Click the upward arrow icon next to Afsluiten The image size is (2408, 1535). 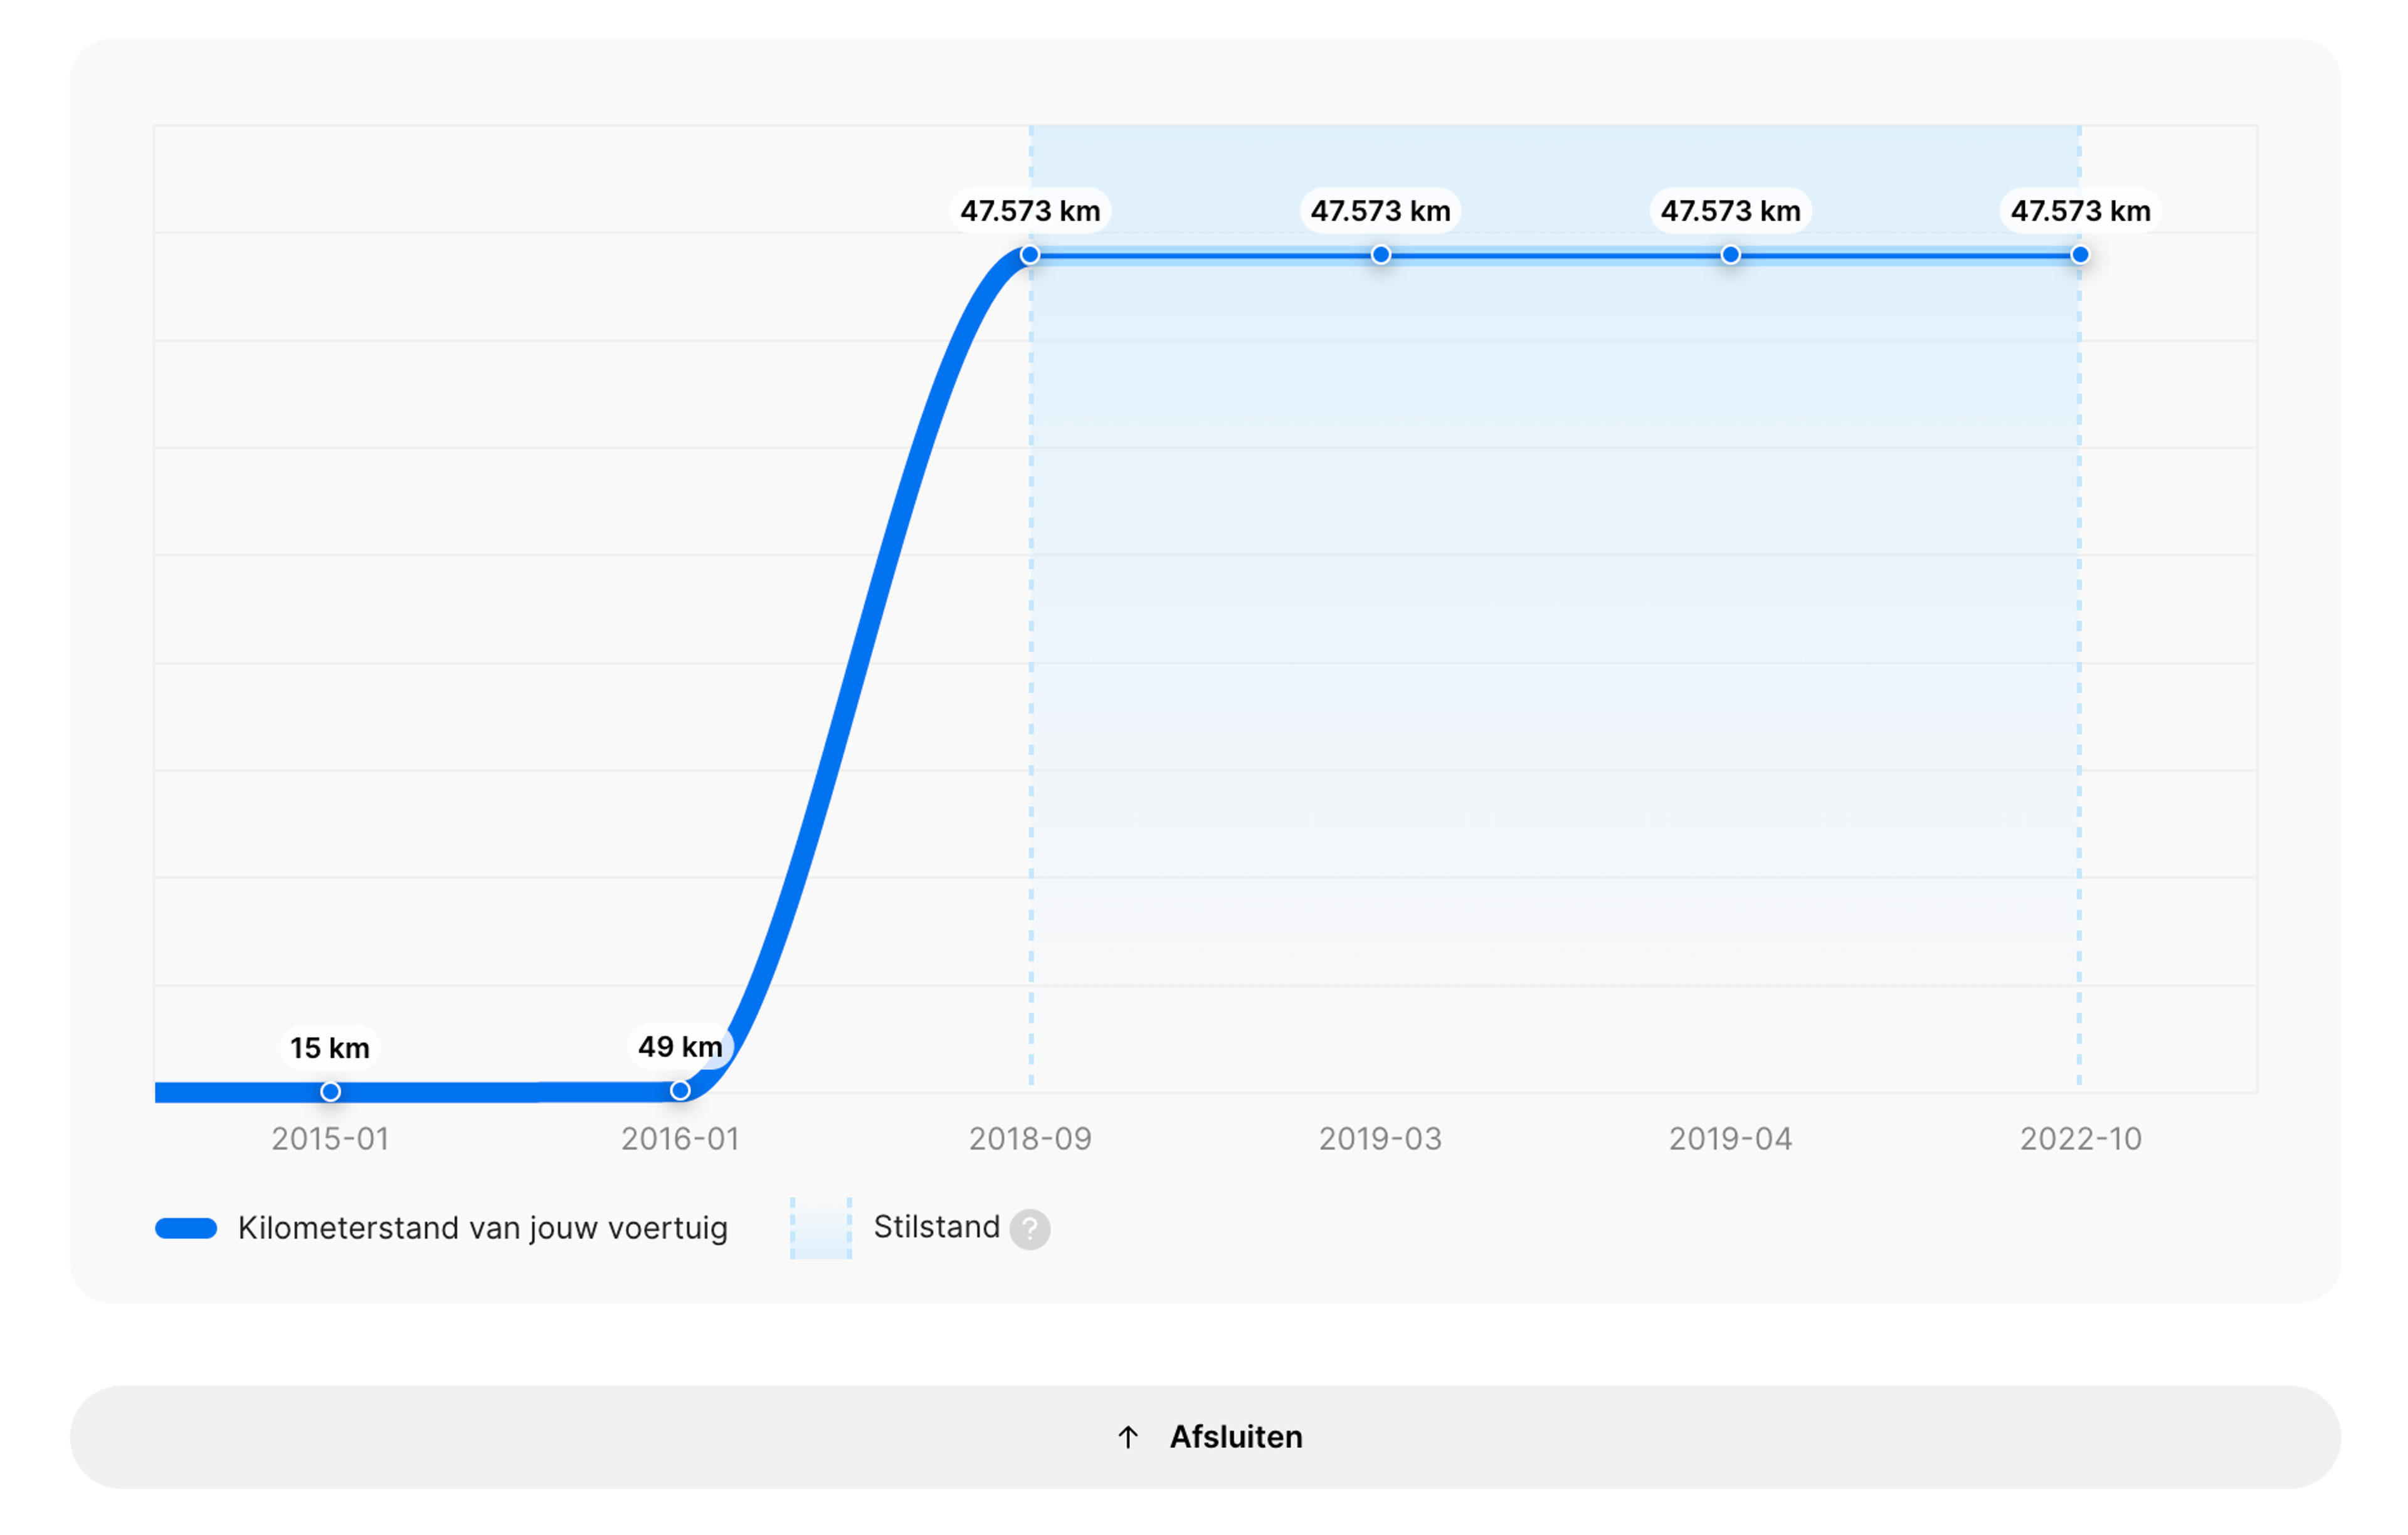(1128, 1437)
